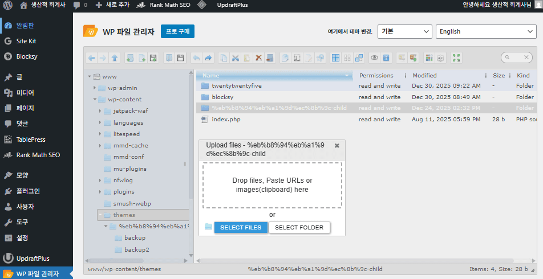
Task: Click the Cut scissors icon
Action: pyautogui.click(x=236, y=58)
